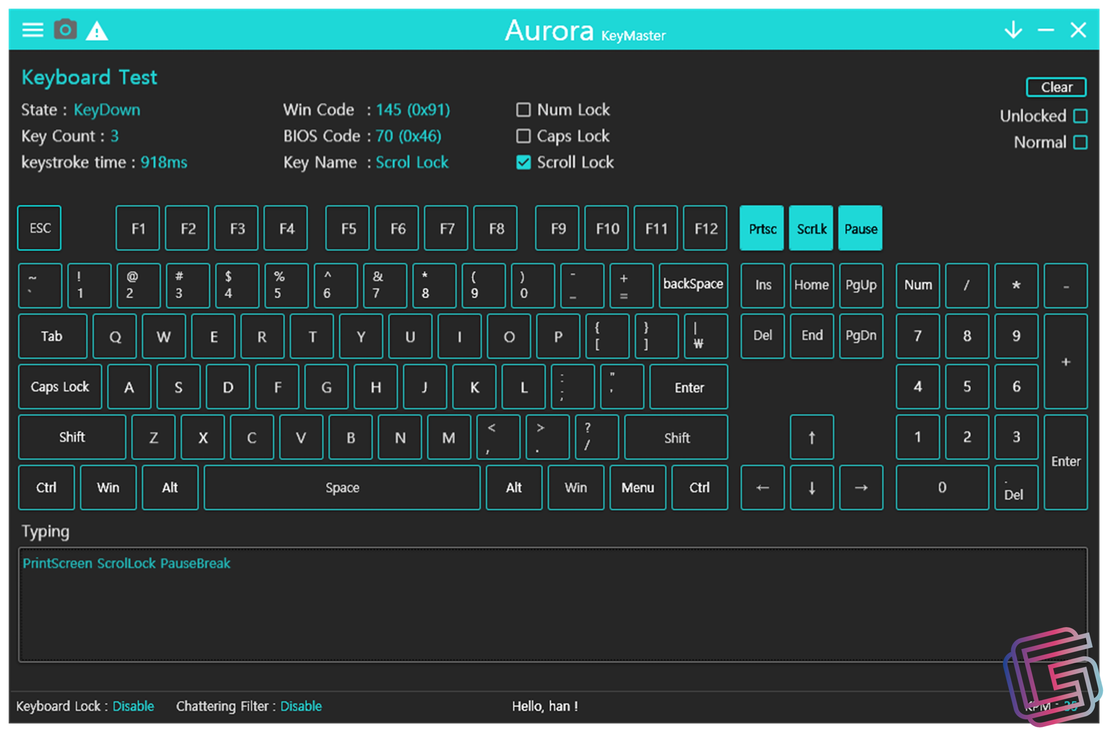Click the left arrow key

click(762, 487)
